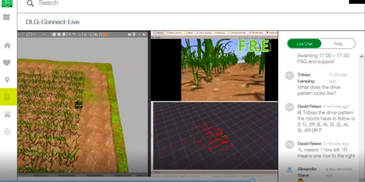Take a Gazebo screenshot with camera icon

[129, 34]
